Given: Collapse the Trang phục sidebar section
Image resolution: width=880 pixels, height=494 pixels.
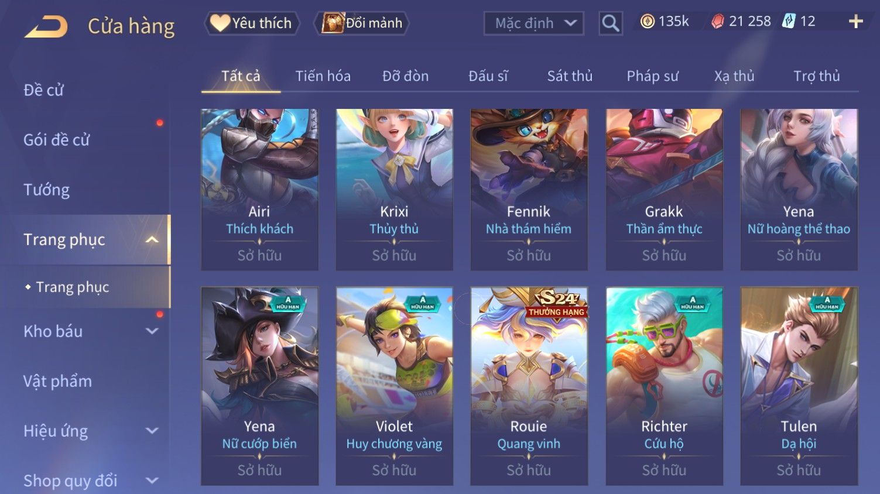Looking at the screenshot, I should tap(152, 239).
